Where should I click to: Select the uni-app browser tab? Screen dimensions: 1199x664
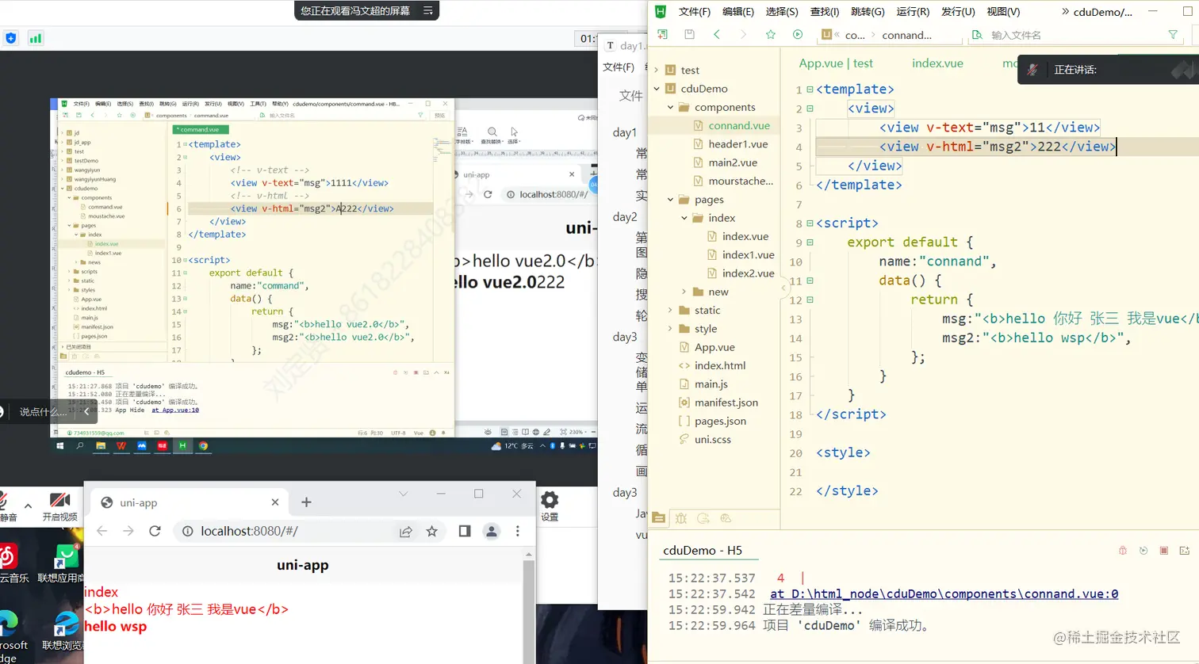click(x=190, y=502)
